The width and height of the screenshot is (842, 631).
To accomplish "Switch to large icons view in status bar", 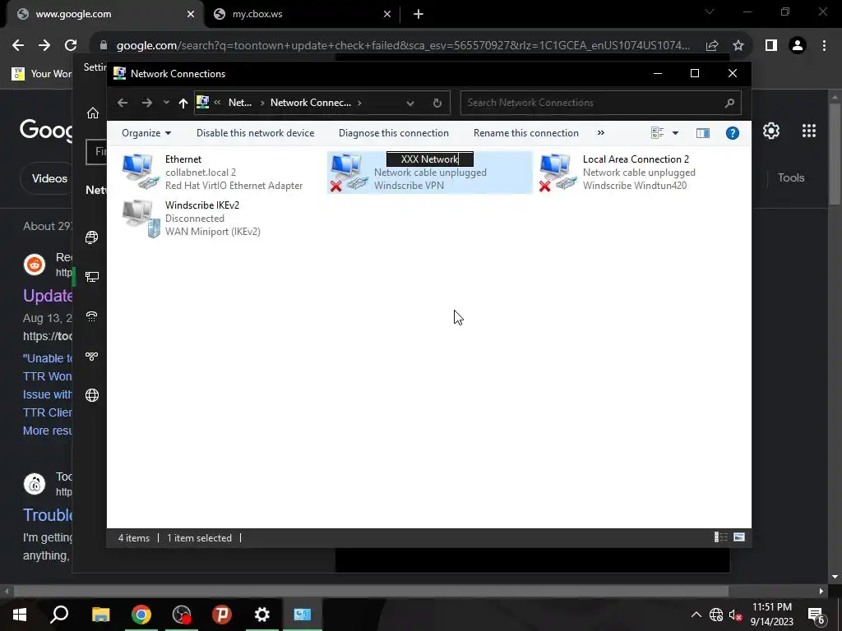I will click(739, 537).
